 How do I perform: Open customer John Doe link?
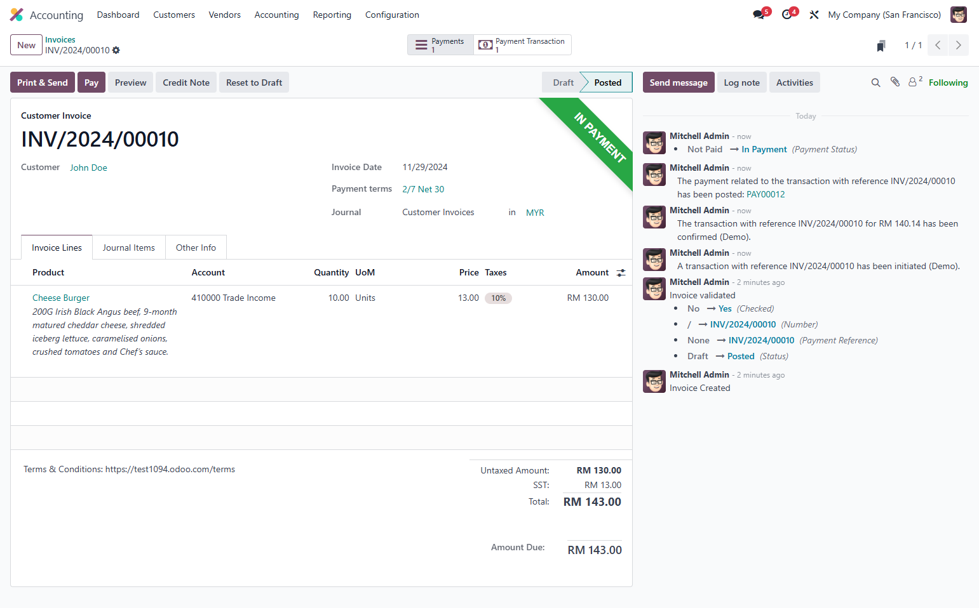[88, 168]
